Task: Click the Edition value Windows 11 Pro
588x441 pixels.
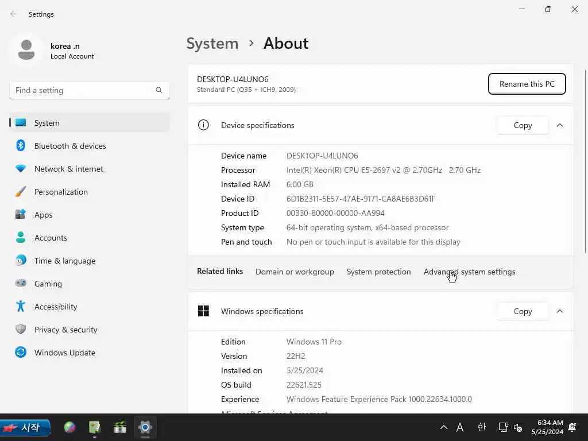Action: pos(314,342)
